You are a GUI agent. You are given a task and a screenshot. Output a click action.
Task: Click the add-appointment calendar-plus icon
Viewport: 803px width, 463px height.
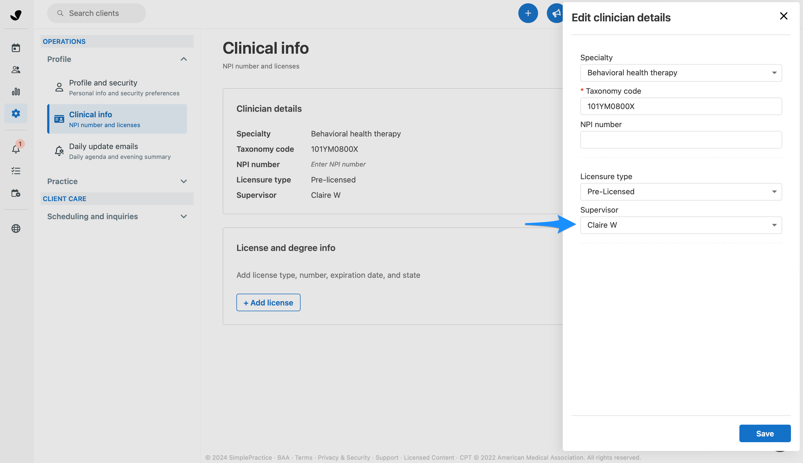[16, 193]
